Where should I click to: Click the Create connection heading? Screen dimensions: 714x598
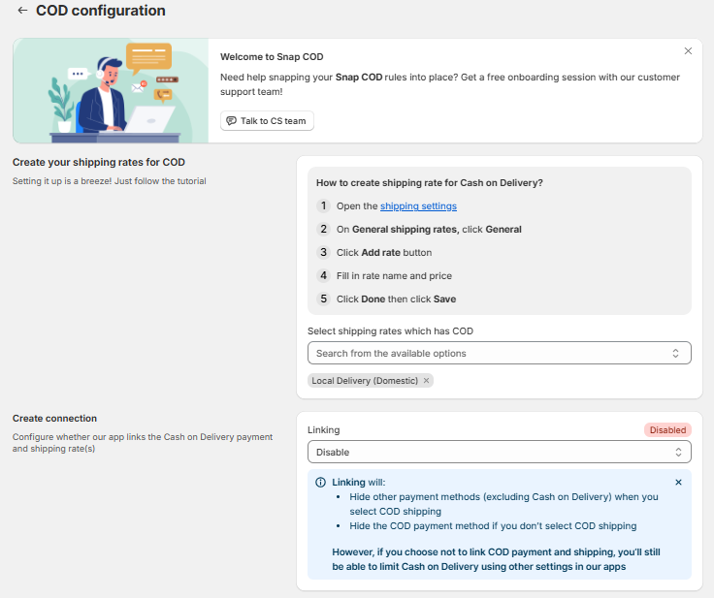pos(54,419)
